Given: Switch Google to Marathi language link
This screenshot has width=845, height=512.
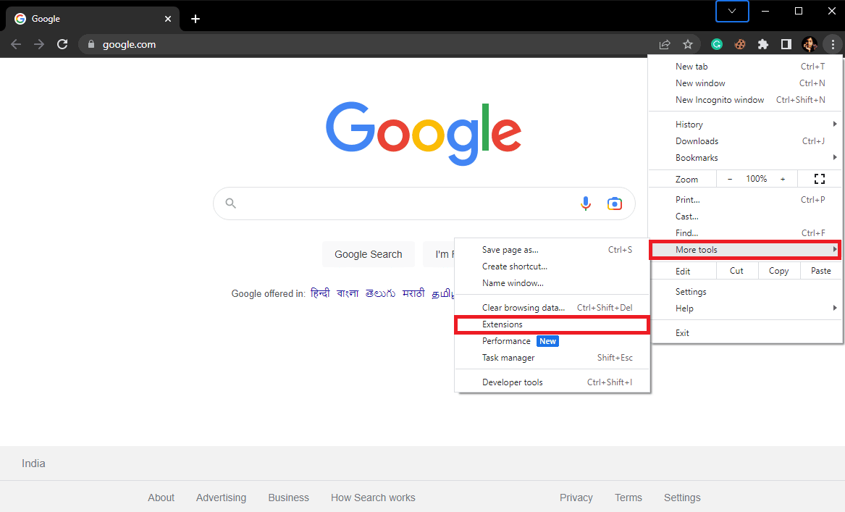Looking at the screenshot, I should click(x=413, y=293).
